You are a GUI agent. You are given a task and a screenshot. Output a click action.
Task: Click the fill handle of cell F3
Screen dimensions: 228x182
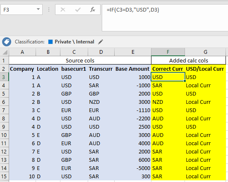coord(185,81)
